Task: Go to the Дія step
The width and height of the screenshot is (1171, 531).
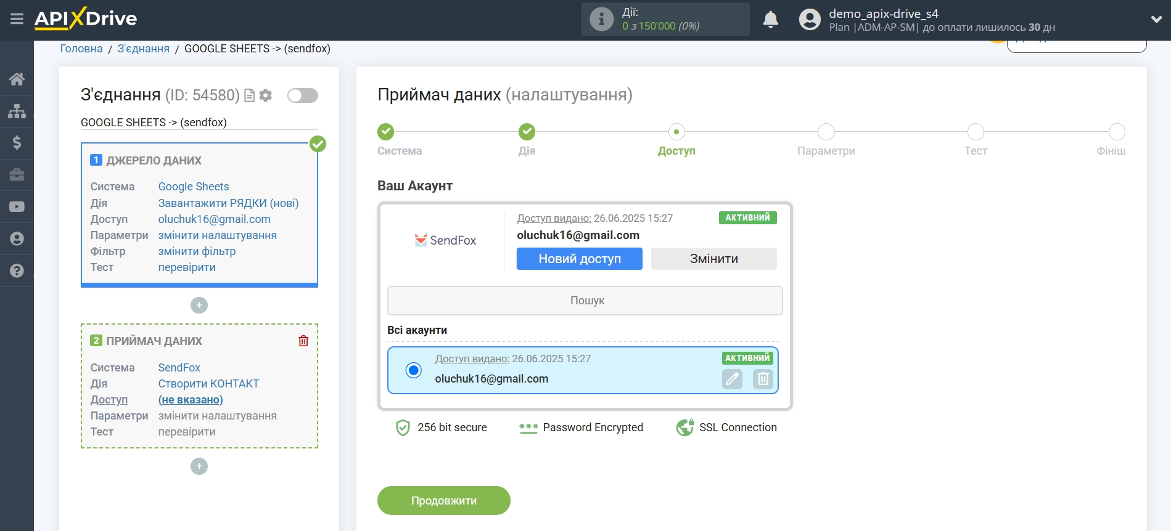Action: [527, 132]
